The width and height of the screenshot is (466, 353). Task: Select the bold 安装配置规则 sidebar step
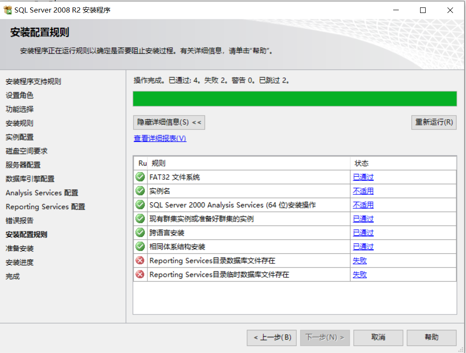coord(26,234)
